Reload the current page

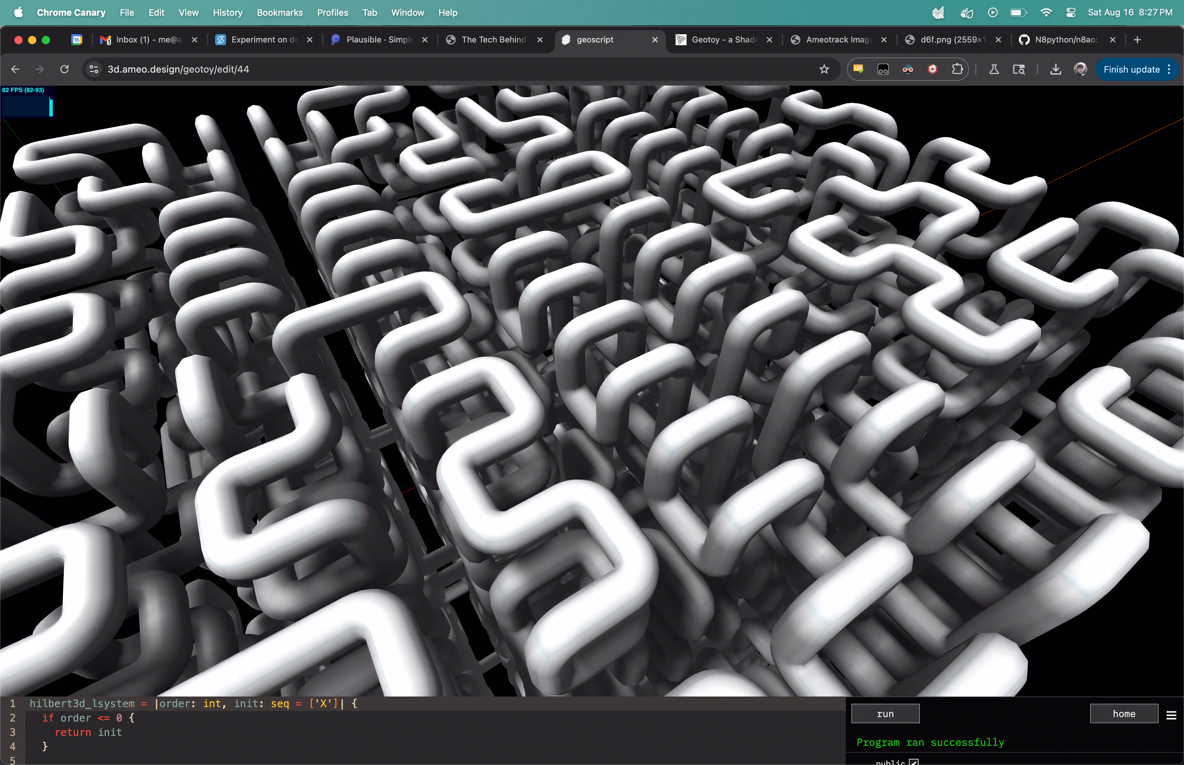pos(64,69)
